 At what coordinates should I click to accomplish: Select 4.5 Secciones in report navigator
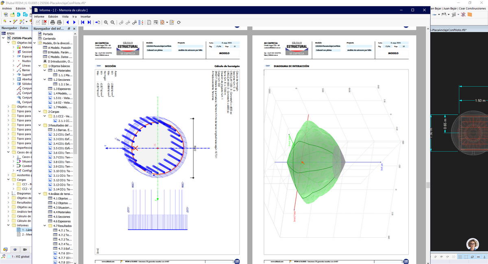tap(62, 216)
